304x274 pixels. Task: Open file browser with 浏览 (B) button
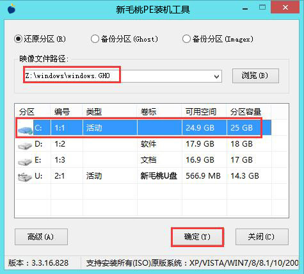tap(255, 76)
